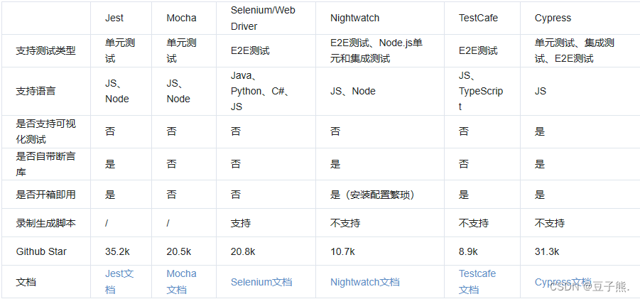Select the 是（安装配置繁琐）cell
Screen dimensions: 640x299
click(x=372, y=194)
